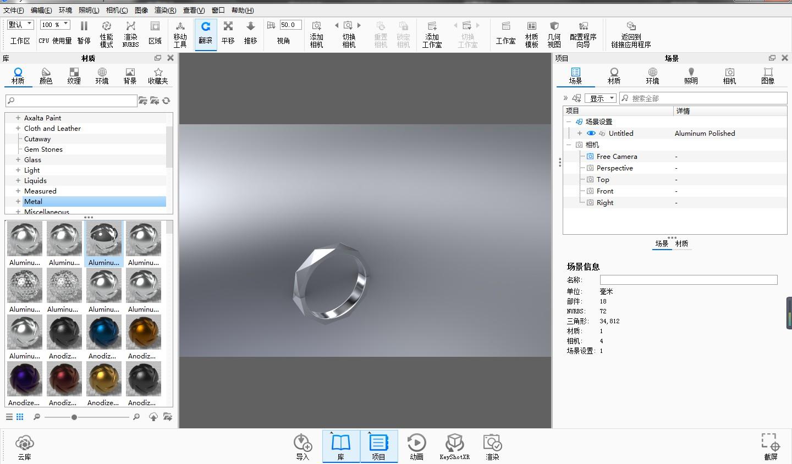Pause the real-time render (暂停)
The height and width of the screenshot is (464, 792).
[x=84, y=33]
